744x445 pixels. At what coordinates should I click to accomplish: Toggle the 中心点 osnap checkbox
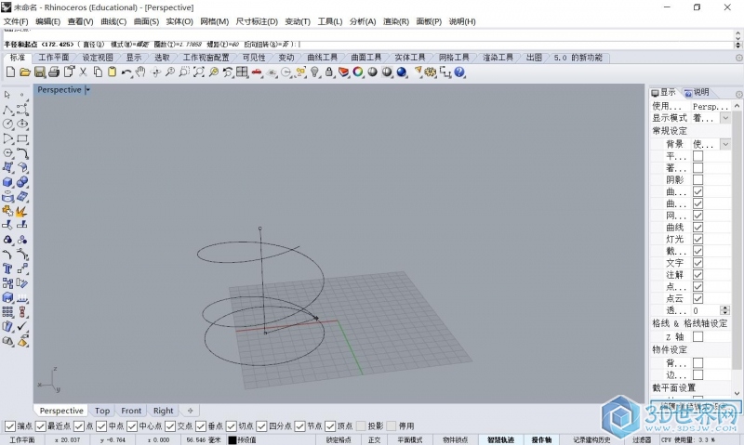click(x=132, y=426)
